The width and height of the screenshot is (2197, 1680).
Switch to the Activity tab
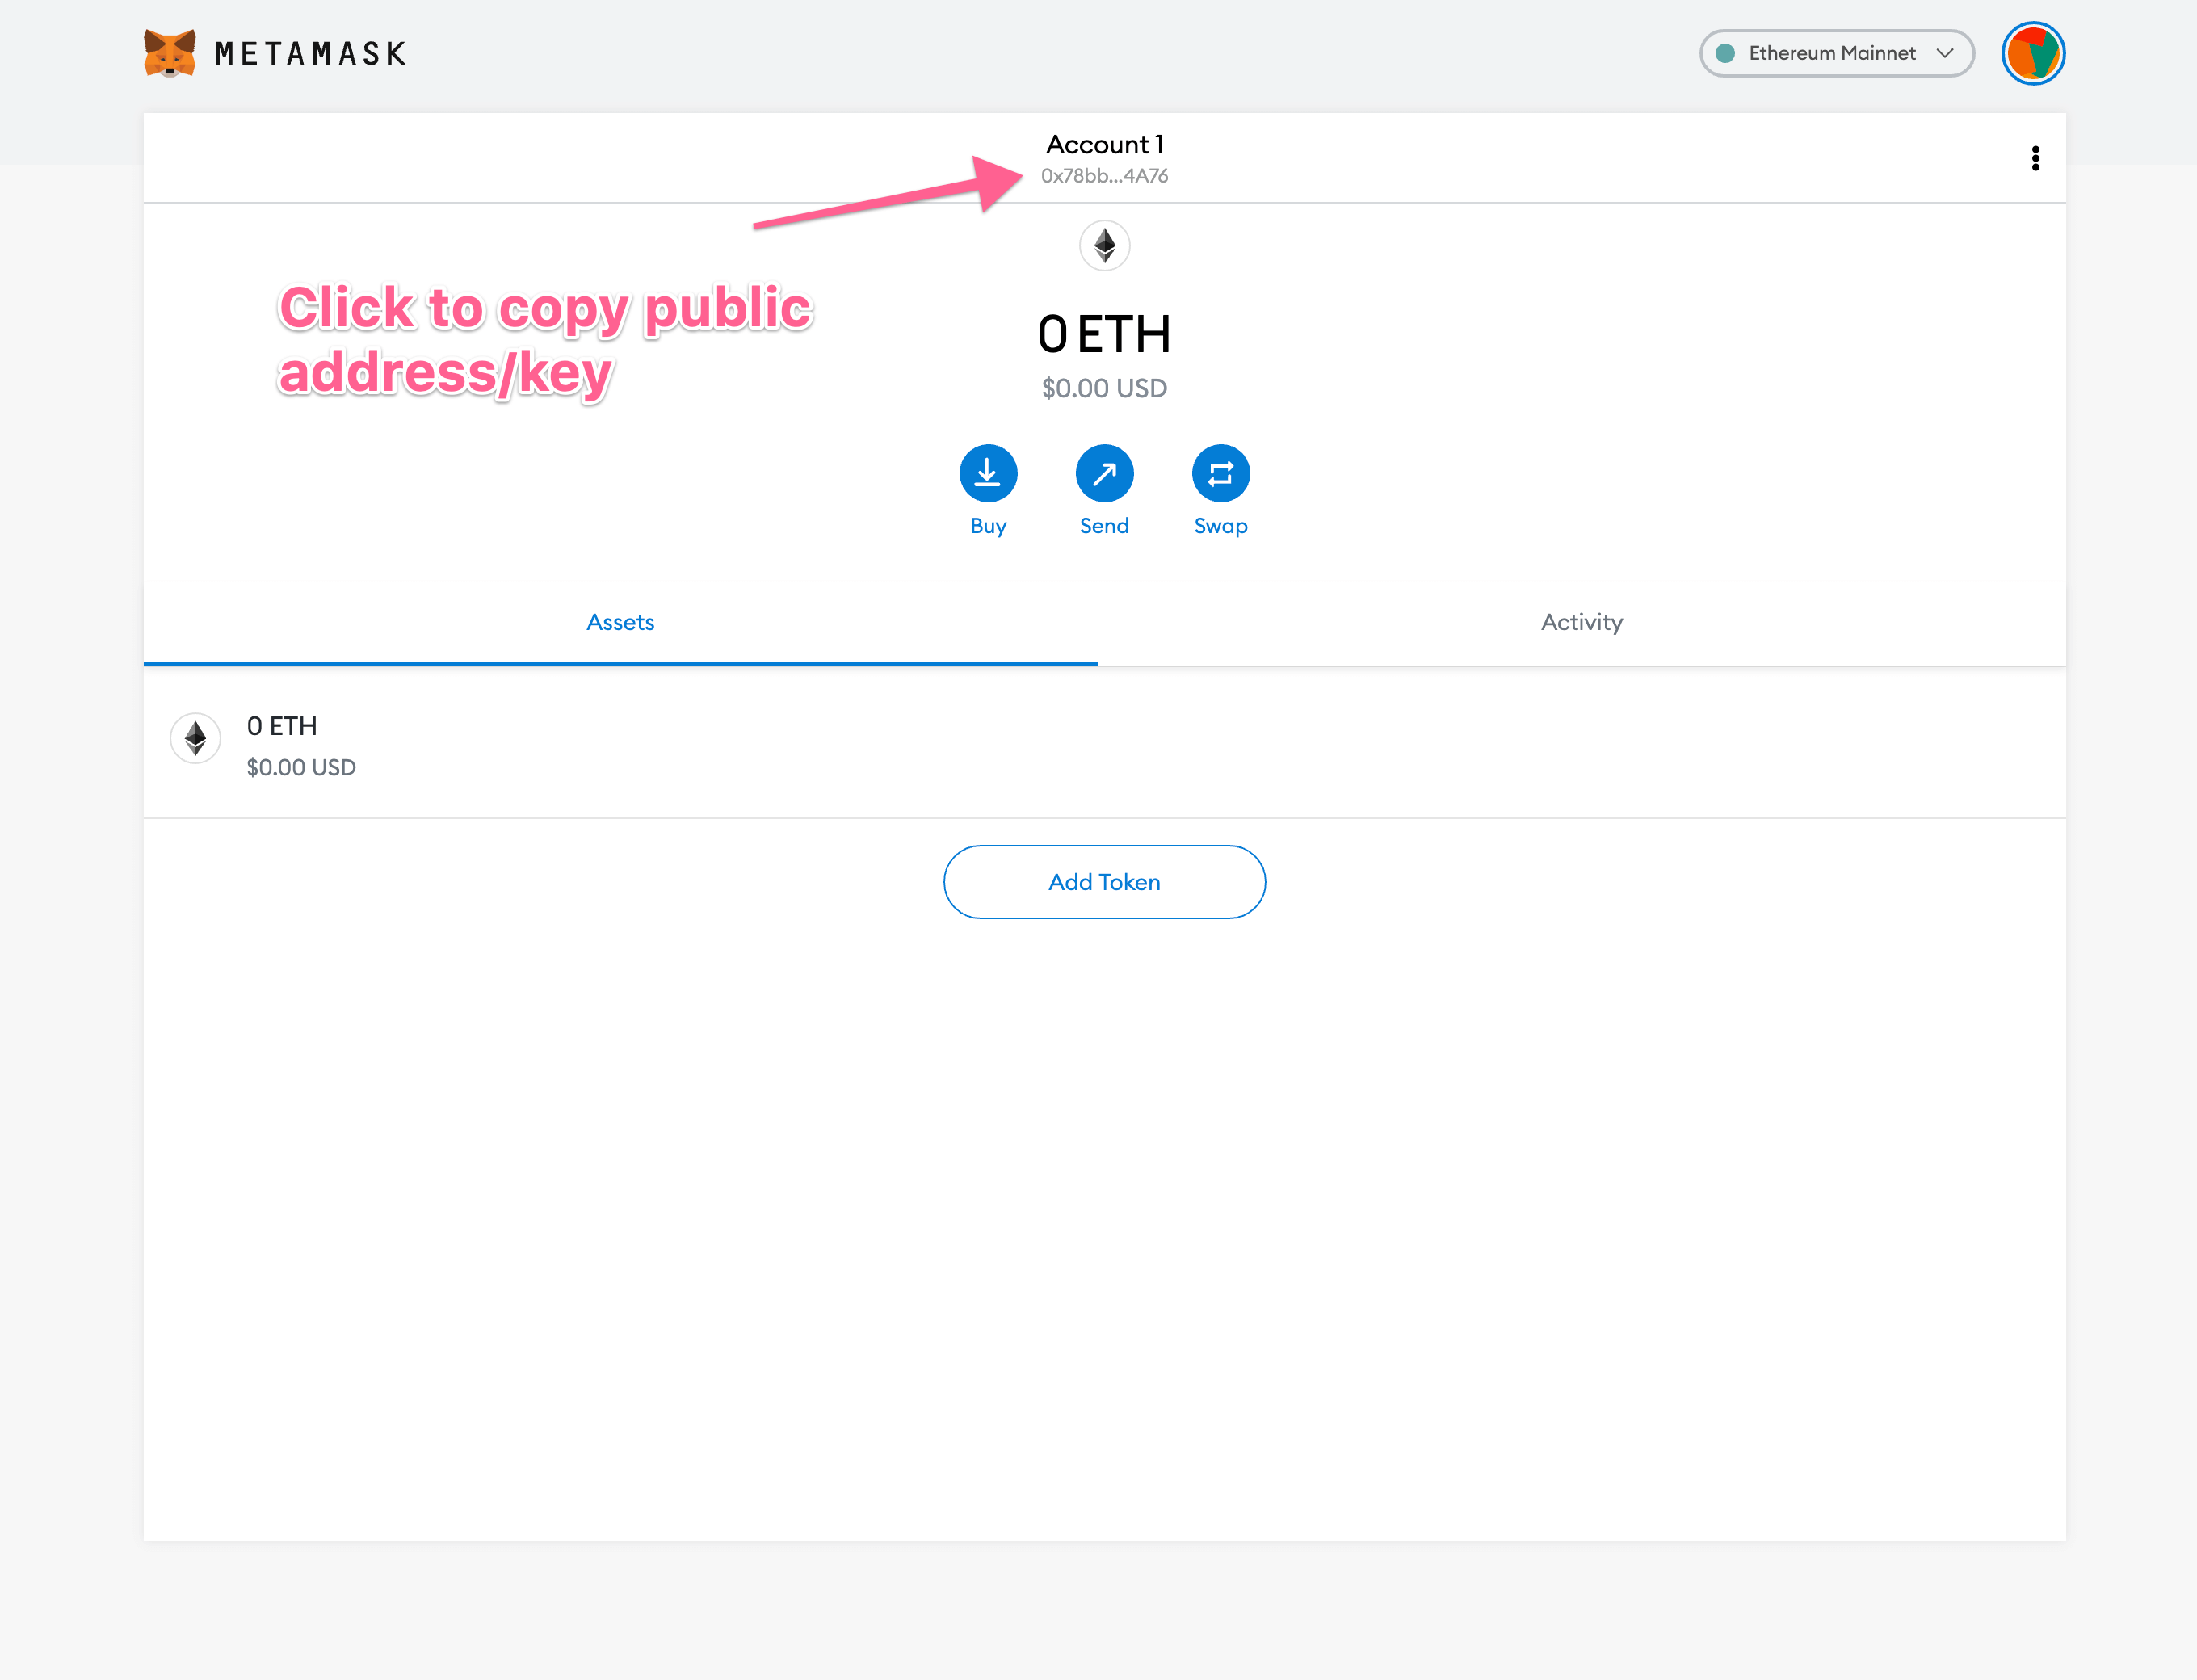click(x=1581, y=622)
